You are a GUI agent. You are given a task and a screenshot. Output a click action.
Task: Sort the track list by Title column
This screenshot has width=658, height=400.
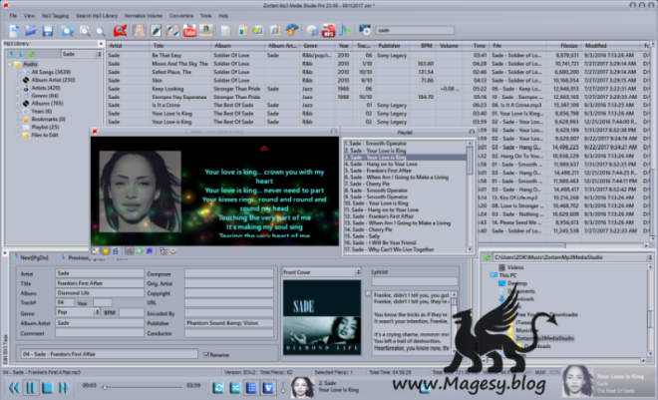(x=181, y=45)
